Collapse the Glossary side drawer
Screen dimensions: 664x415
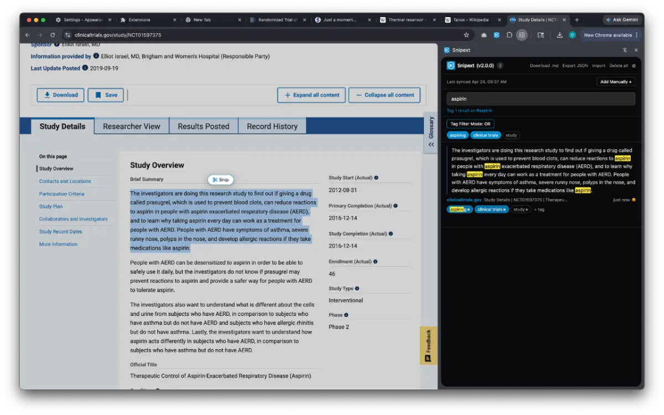(431, 144)
